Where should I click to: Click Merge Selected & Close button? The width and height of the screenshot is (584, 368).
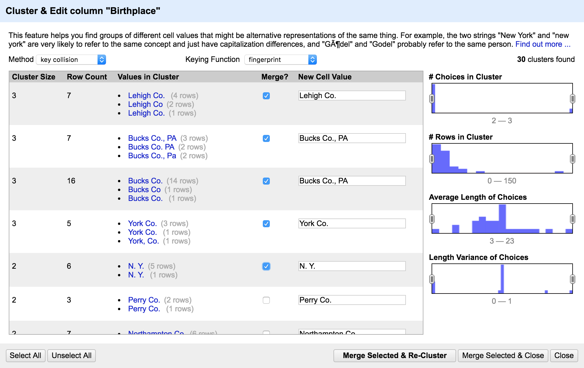click(503, 355)
